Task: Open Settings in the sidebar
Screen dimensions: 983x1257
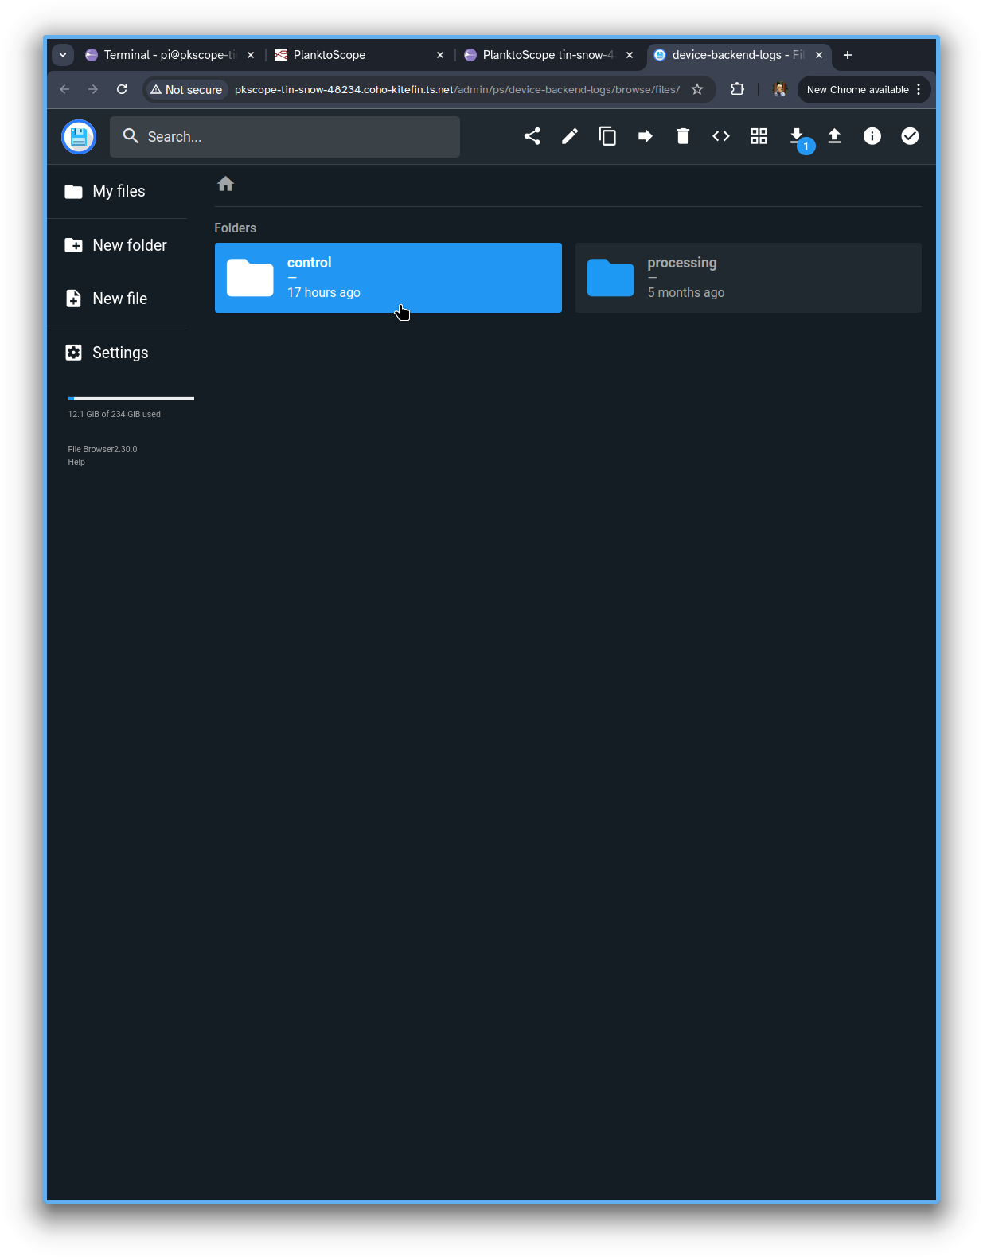Action: 117,353
